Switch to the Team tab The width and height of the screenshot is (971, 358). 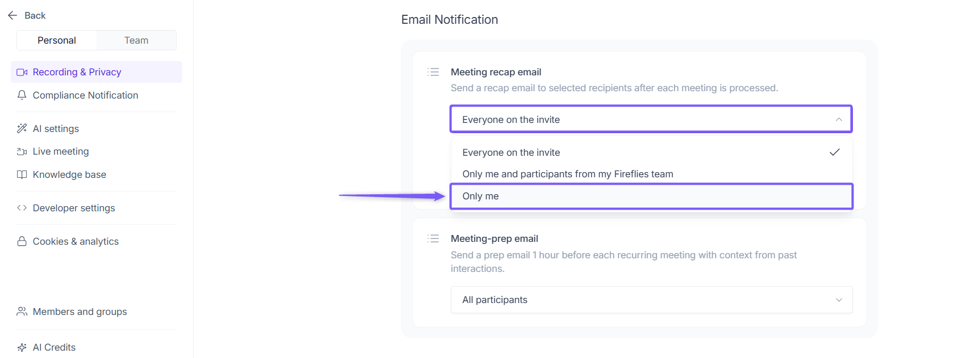[x=136, y=40]
